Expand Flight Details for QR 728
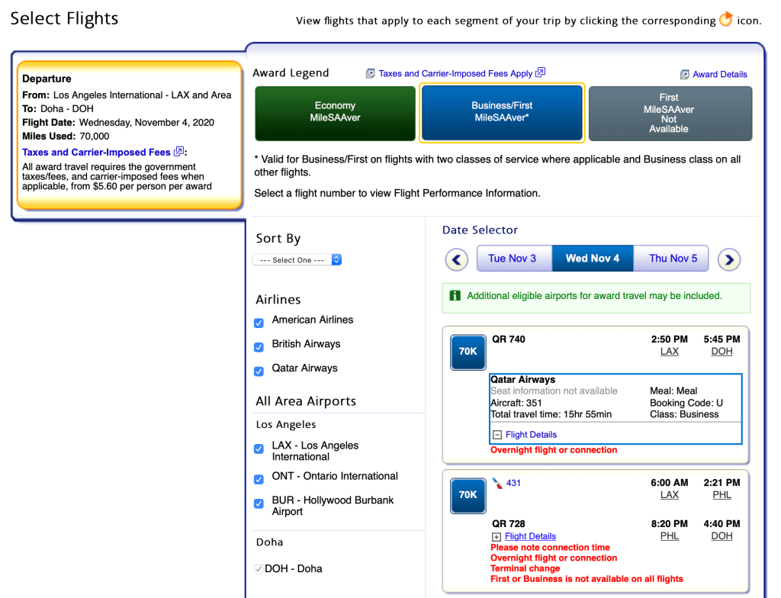 click(x=497, y=537)
